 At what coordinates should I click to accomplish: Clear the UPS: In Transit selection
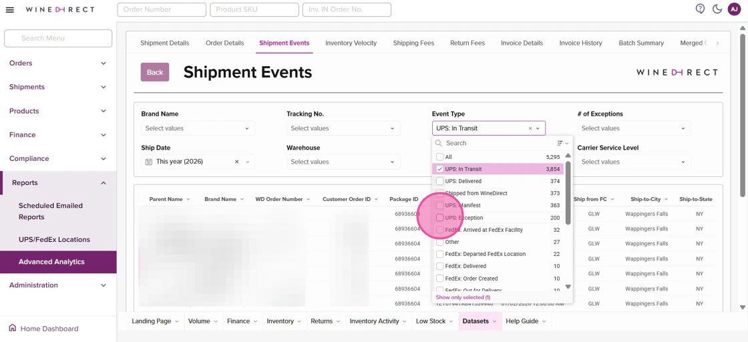530,128
